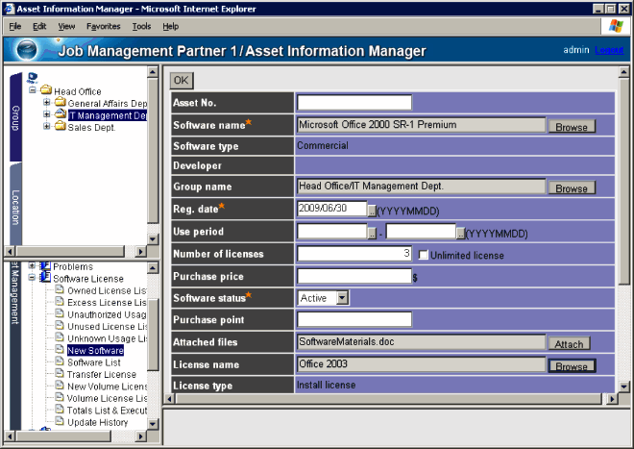This screenshot has width=634, height=449.
Task: Click the Problems book icon
Action: (x=45, y=266)
